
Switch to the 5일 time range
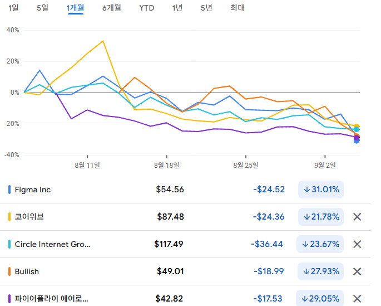[x=42, y=8]
